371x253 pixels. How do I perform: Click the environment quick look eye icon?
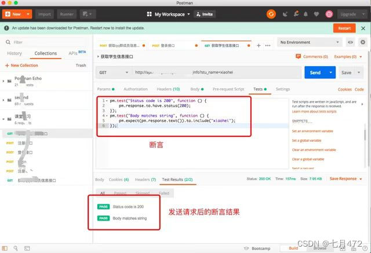(x=350, y=42)
